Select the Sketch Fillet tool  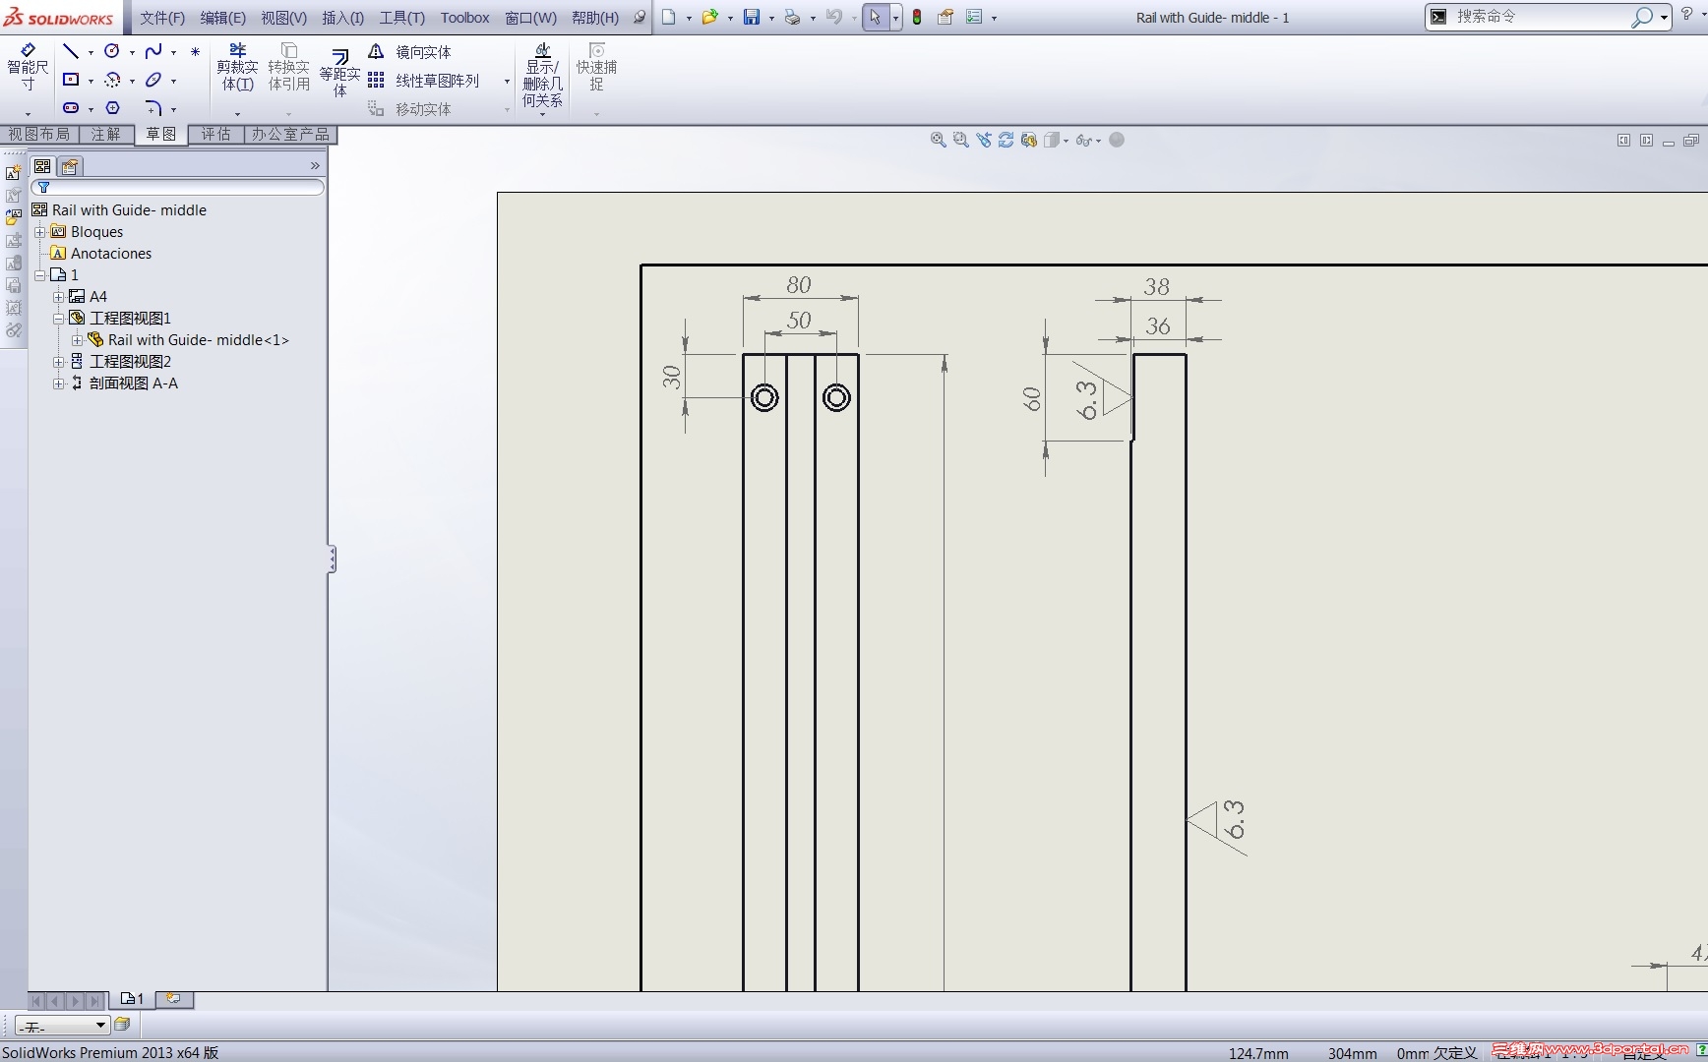pyautogui.click(x=153, y=107)
